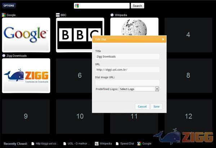216x148 pixels.
Task: Click the Wikipedia title above third dial
Action: click(x=121, y=15)
